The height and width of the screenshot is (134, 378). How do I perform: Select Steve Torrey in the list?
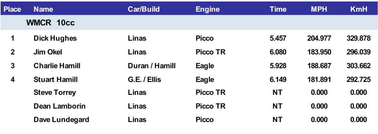(55, 92)
